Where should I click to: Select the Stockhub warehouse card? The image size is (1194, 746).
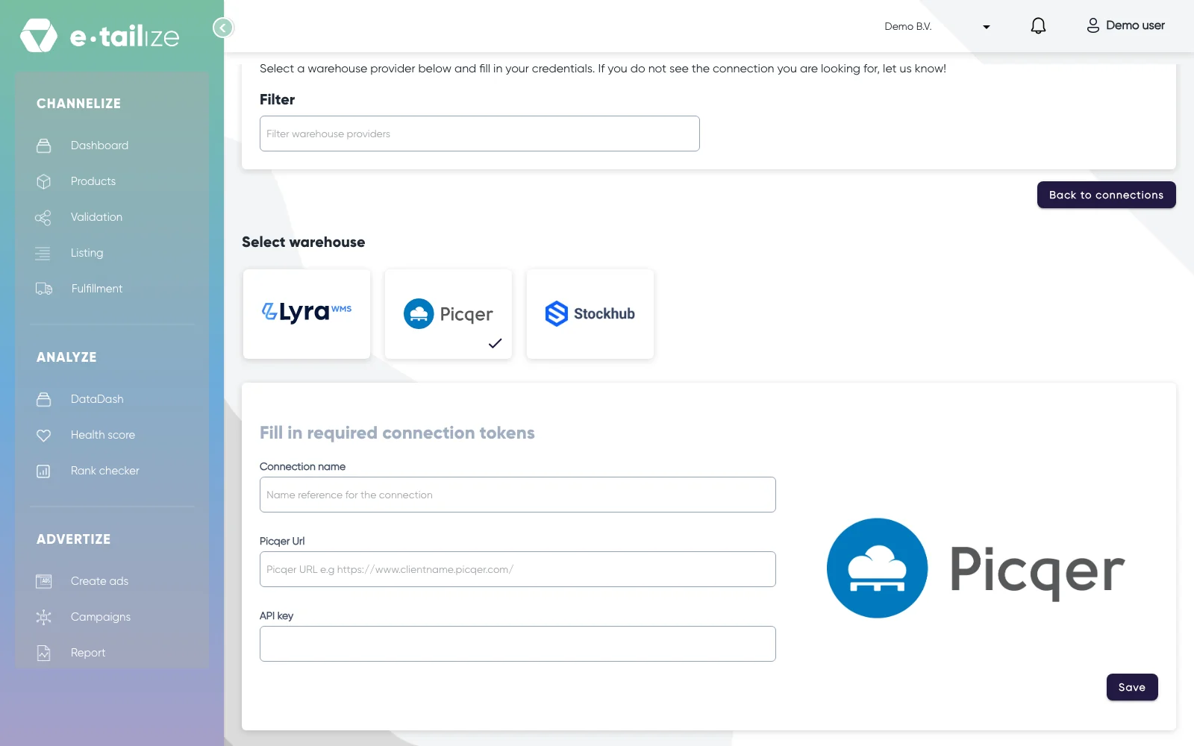(x=590, y=314)
